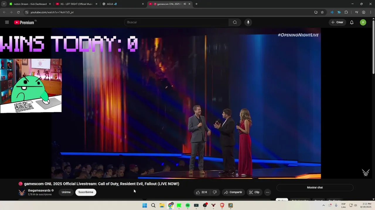Open the green account avatar menu

coord(363,22)
